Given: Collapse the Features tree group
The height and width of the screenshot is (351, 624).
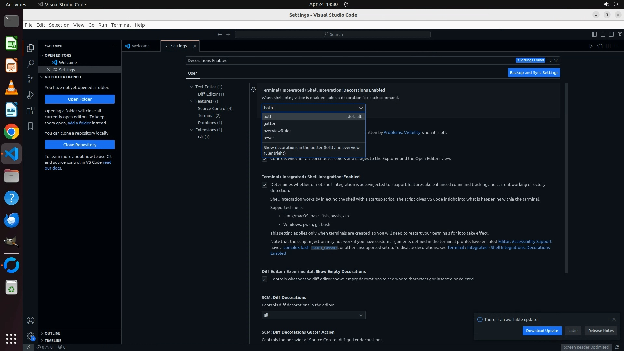Looking at the screenshot, I should (x=192, y=101).
